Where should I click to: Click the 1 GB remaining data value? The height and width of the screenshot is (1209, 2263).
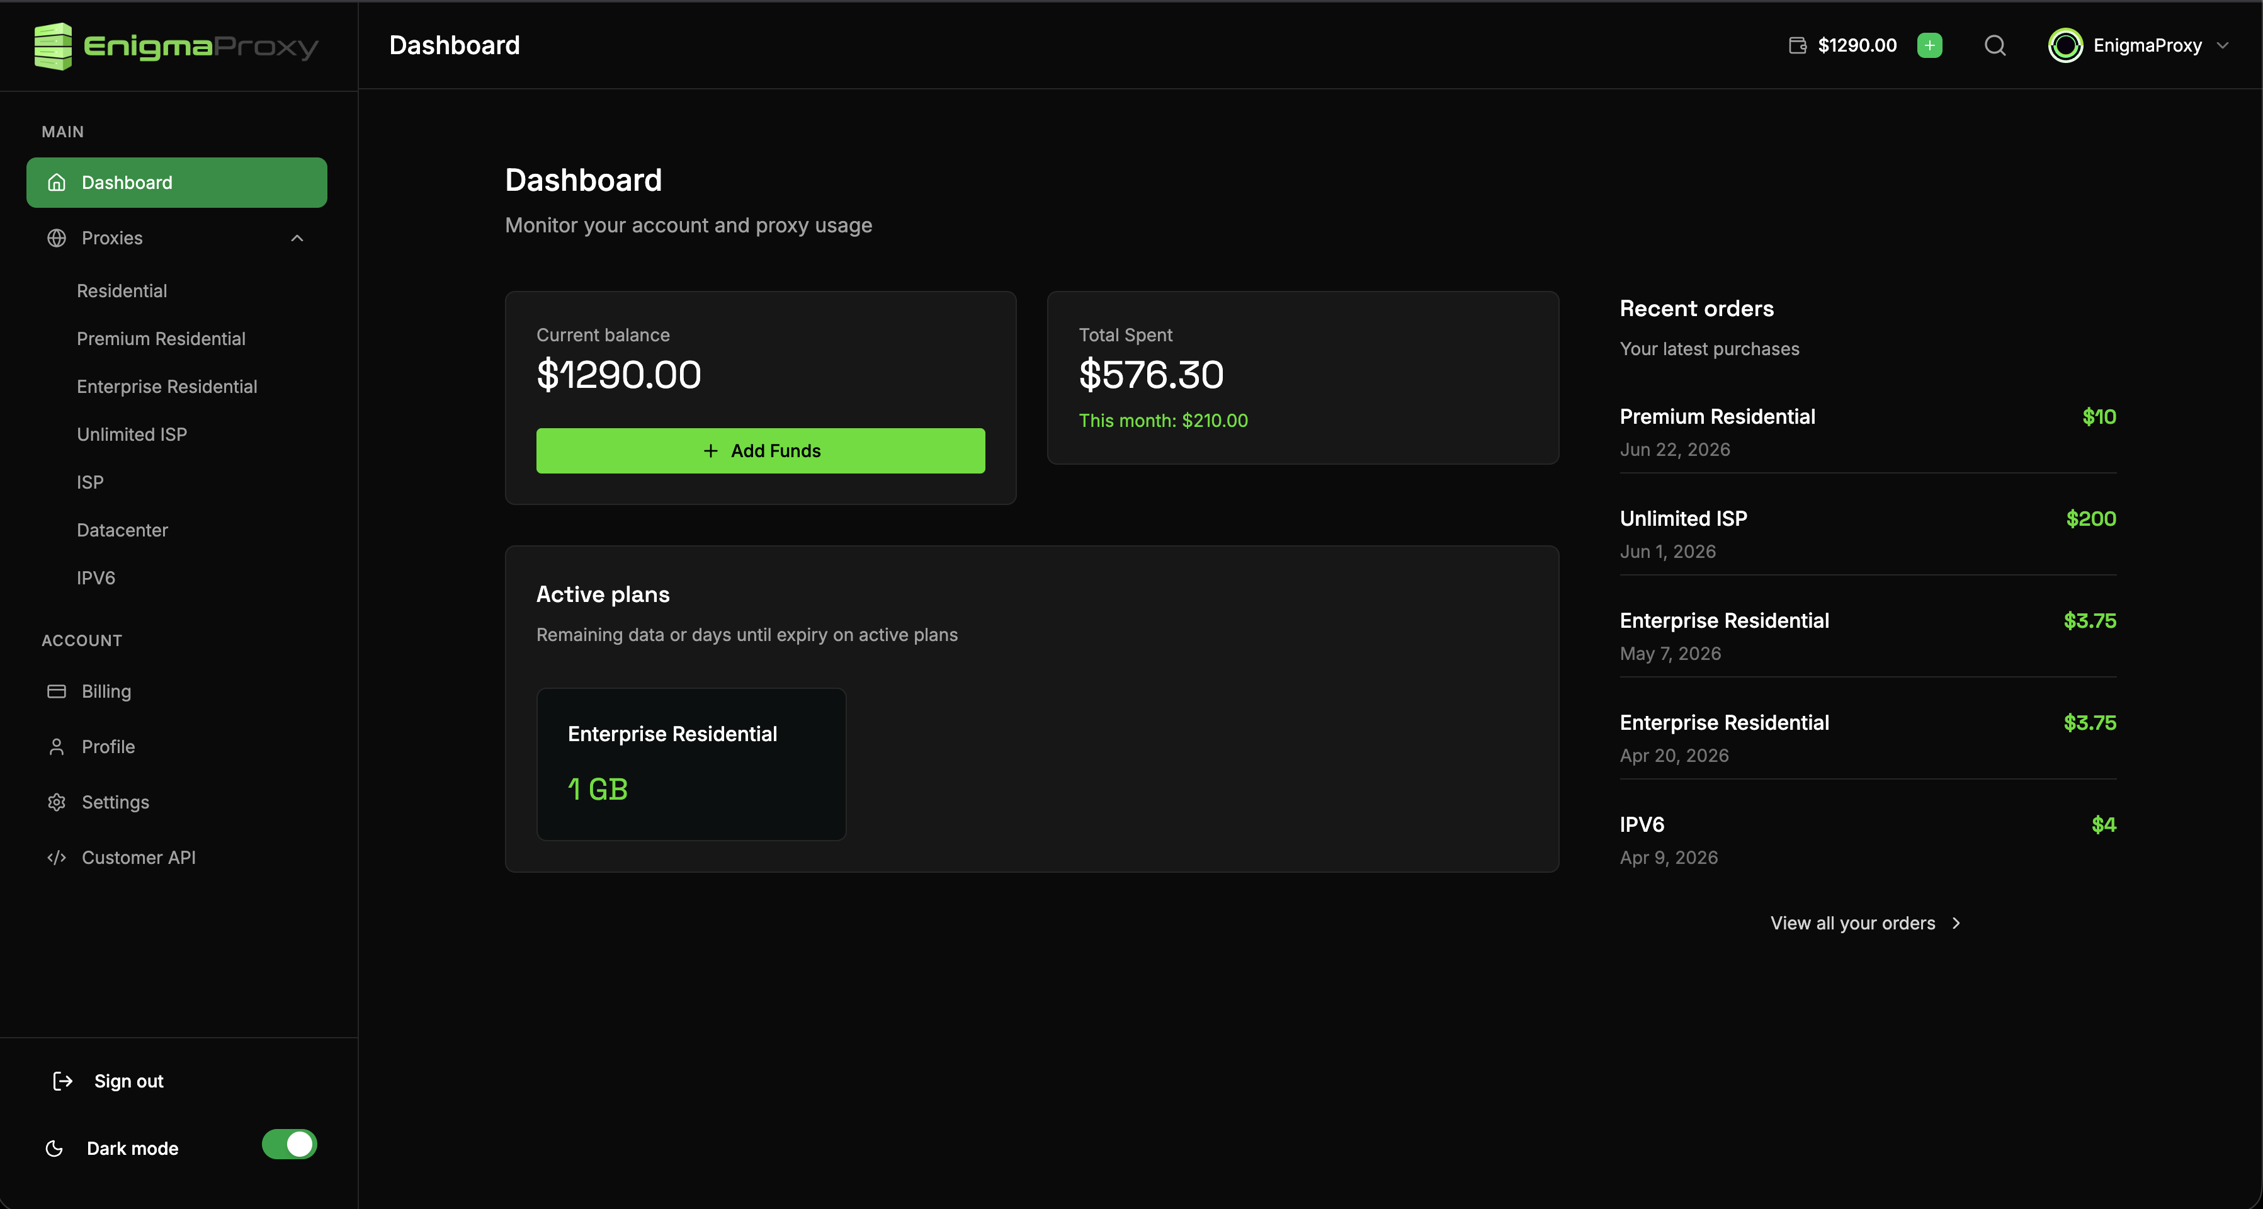point(598,789)
